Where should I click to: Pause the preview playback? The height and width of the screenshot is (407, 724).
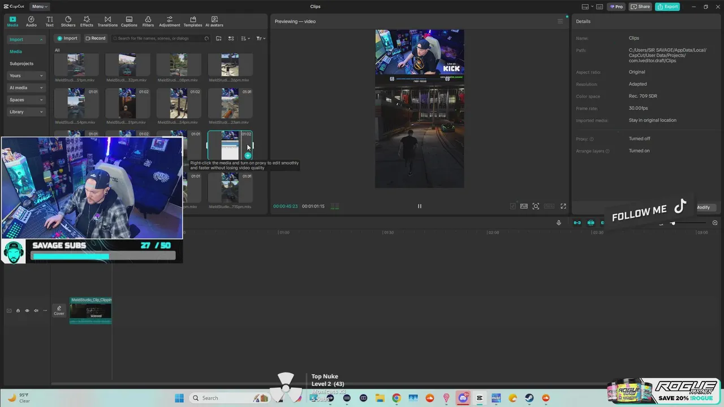[x=420, y=206]
